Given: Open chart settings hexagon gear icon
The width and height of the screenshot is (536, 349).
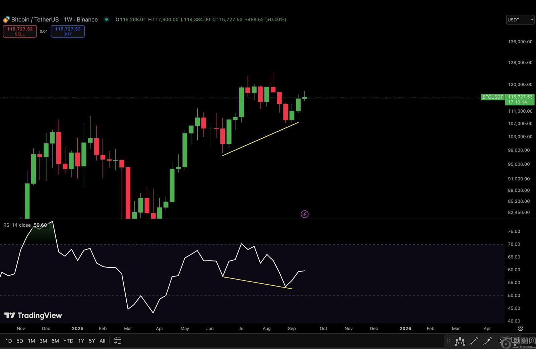Looking at the screenshot, I should point(520,329).
